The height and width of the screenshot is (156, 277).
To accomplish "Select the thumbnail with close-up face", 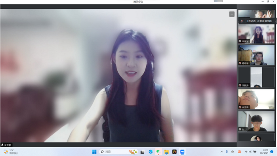I will pos(256,99).
